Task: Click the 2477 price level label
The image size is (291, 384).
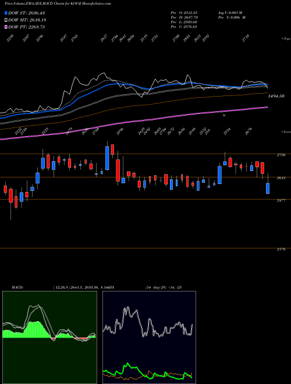Action: pyautogui.click(x=281, y=200)
